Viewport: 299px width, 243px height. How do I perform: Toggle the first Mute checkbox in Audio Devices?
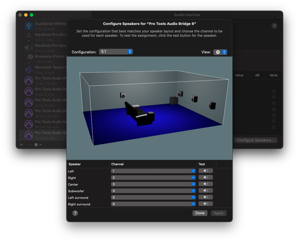tap(274, 91)
